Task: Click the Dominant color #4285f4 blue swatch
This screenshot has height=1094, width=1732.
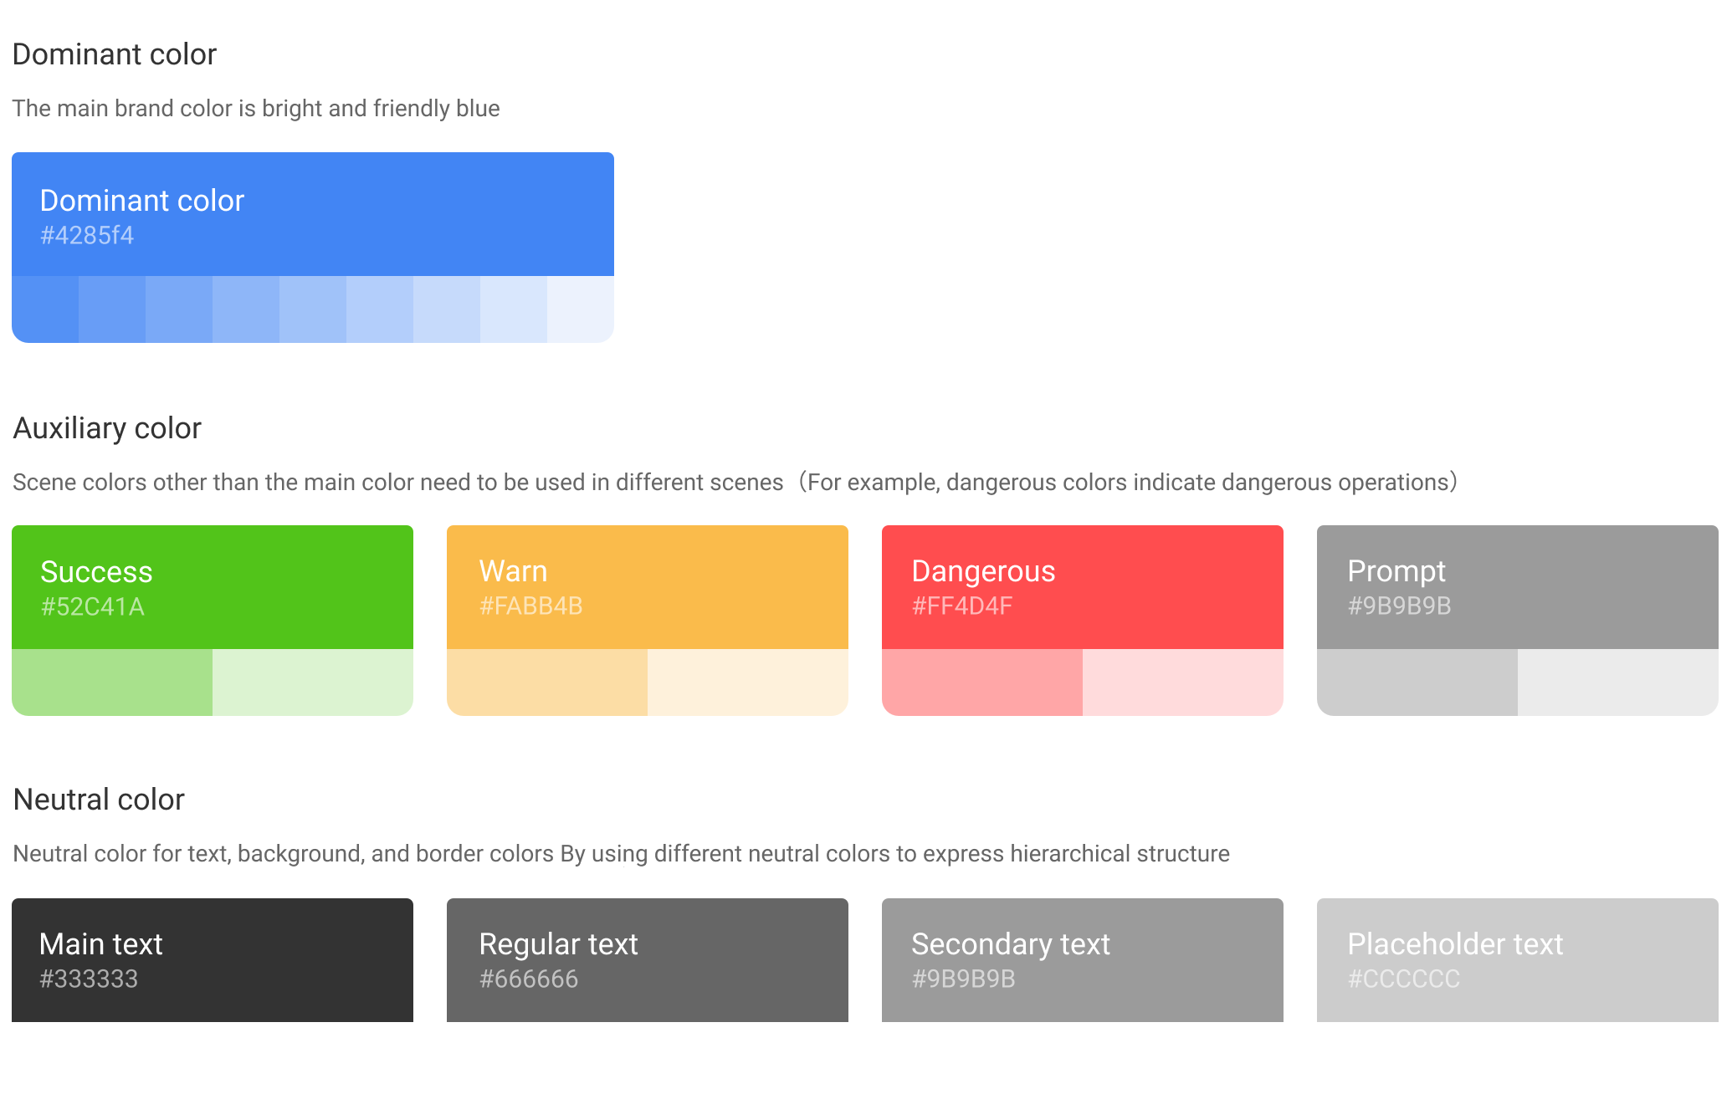Action: click(x=313, y=214)
